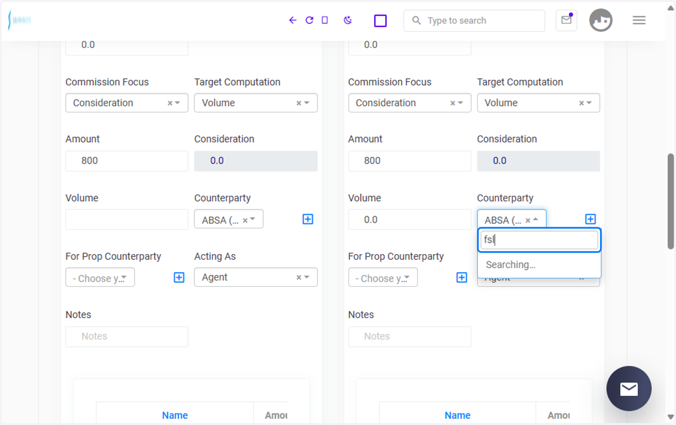
Task: Click the back arrow icon in header
Action: [x=292, y=20]
